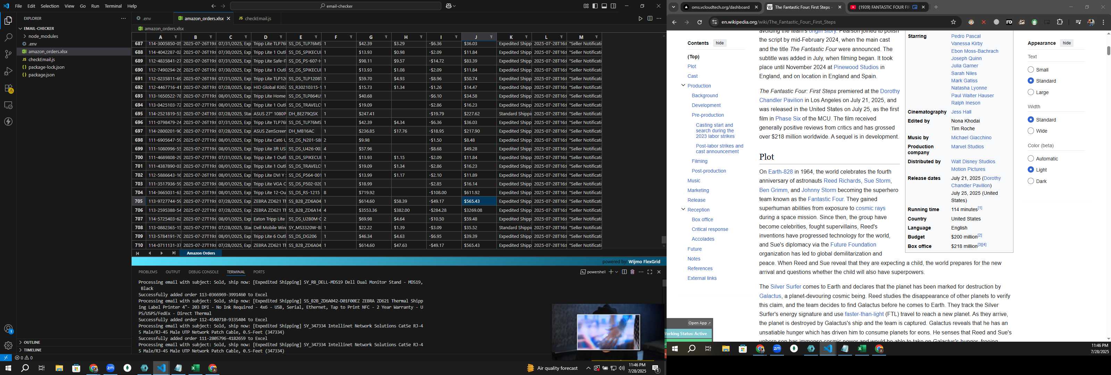
Task: Open Chrome Extensions puzzle icon
Action: click(x=1060, y=22)
